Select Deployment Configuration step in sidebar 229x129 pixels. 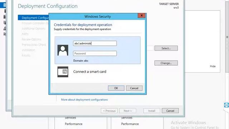33,18
